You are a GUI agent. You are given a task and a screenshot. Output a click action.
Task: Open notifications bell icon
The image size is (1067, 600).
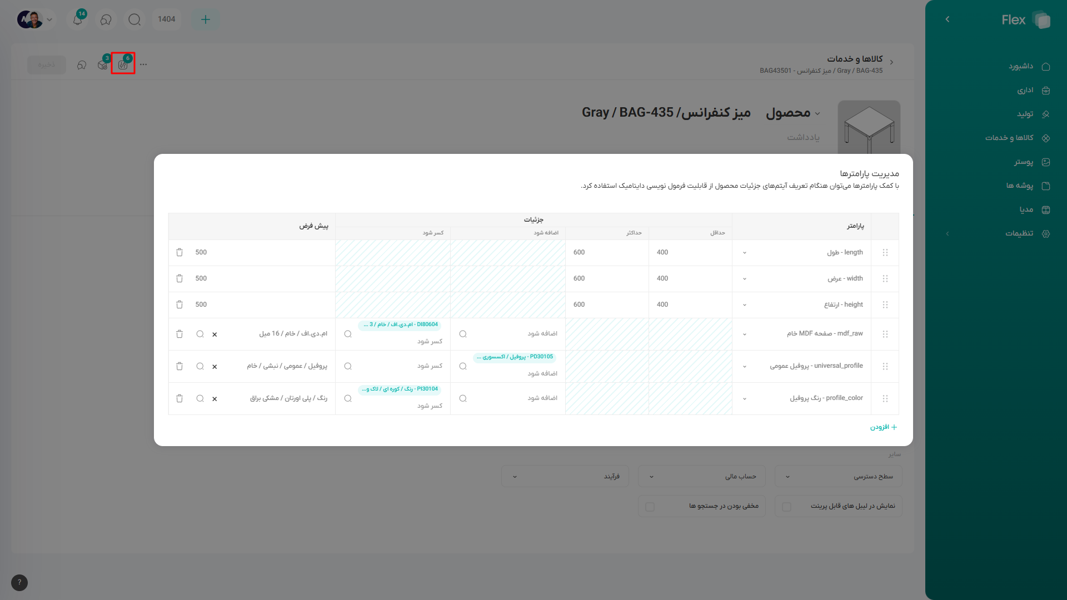click(x=78, y=19)
